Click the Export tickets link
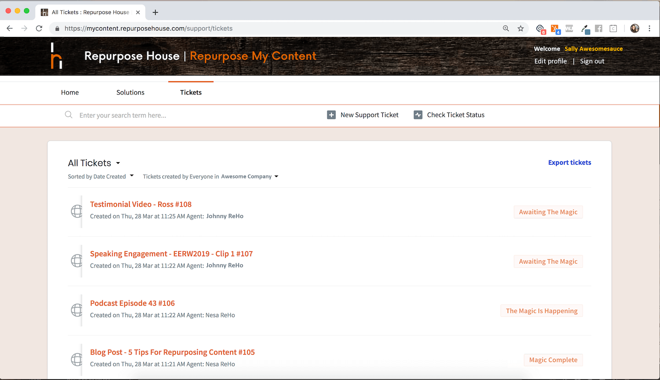 click(569, 163)
